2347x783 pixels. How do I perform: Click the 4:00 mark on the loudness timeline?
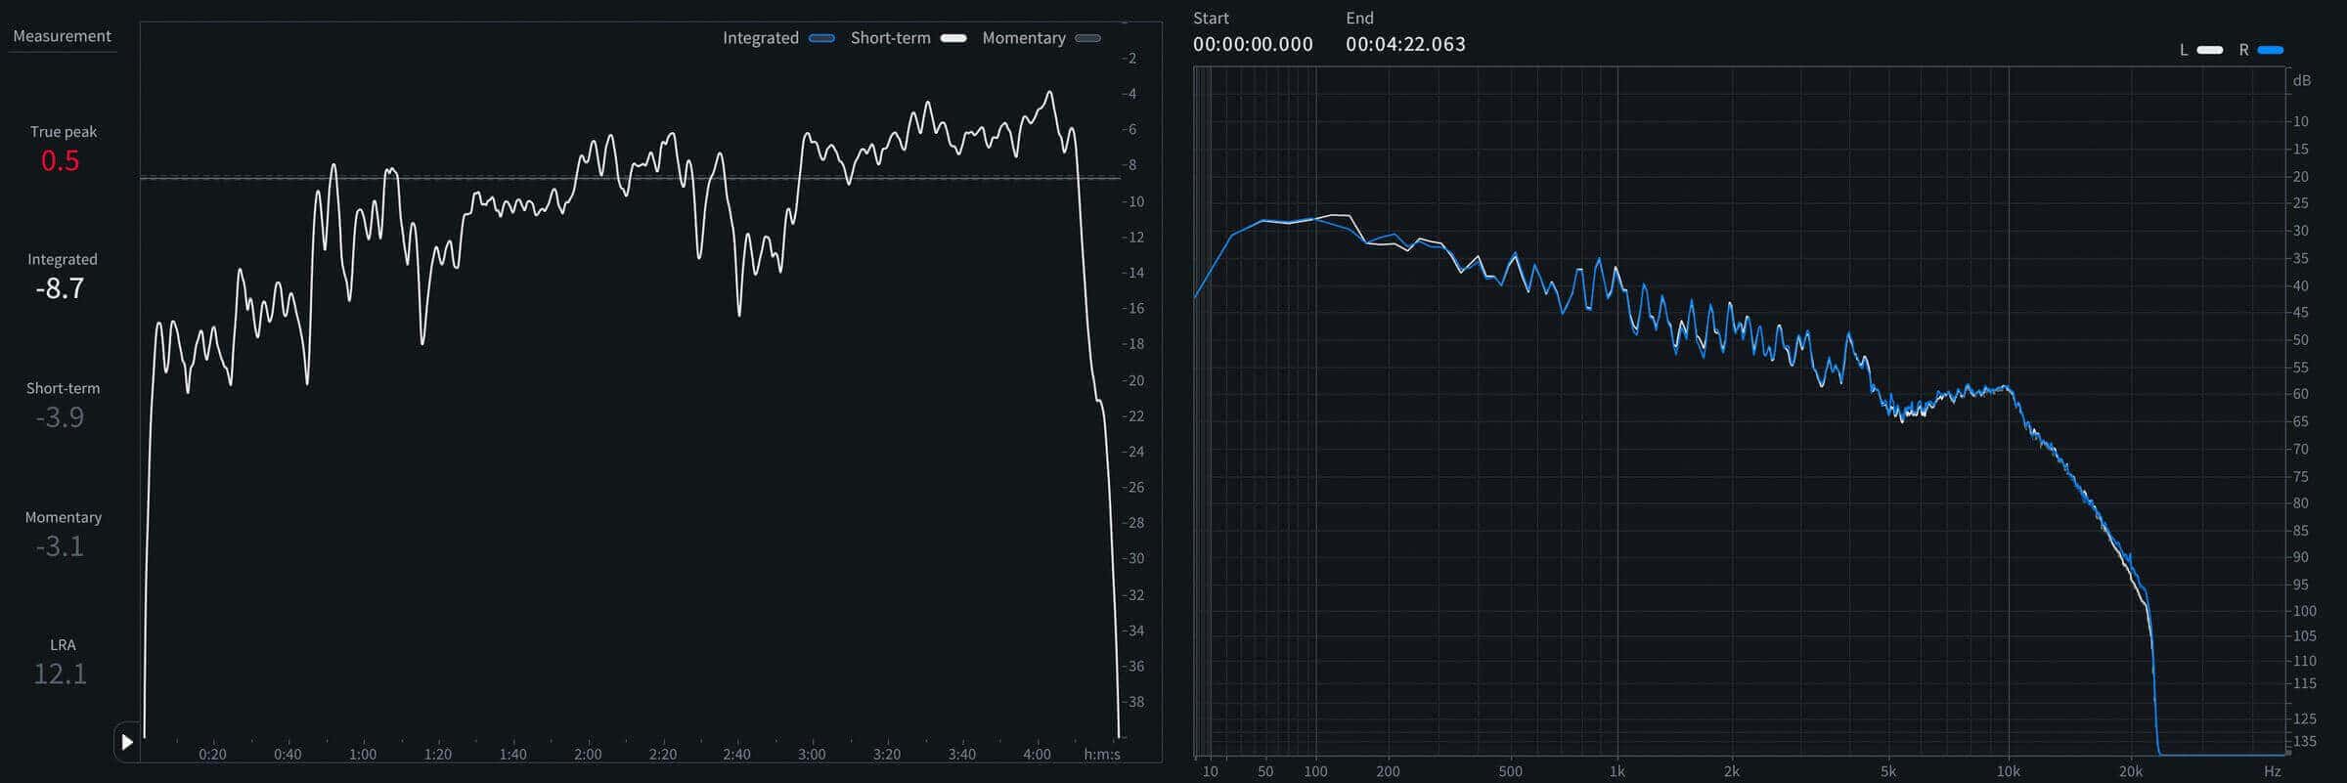click(x=1037, y=755)
